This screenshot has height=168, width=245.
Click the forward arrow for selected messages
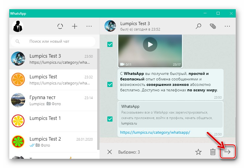pyautogui.click(x=227, y=152)
